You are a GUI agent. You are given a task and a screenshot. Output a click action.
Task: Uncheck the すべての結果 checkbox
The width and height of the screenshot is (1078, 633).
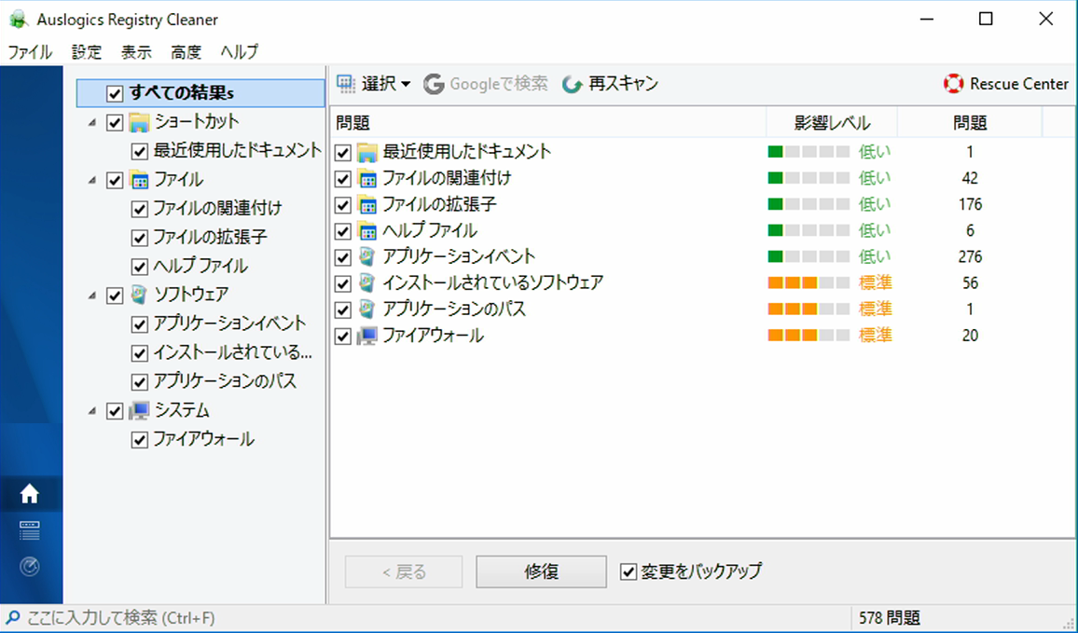114,92
